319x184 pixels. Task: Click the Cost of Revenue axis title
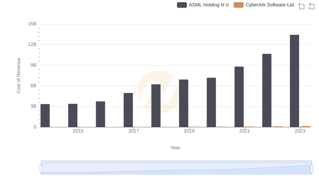[18, 75]
